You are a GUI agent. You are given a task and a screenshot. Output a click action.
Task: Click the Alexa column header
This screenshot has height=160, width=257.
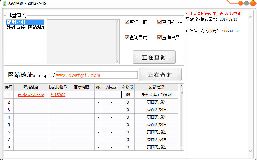[x=111, y=87]
